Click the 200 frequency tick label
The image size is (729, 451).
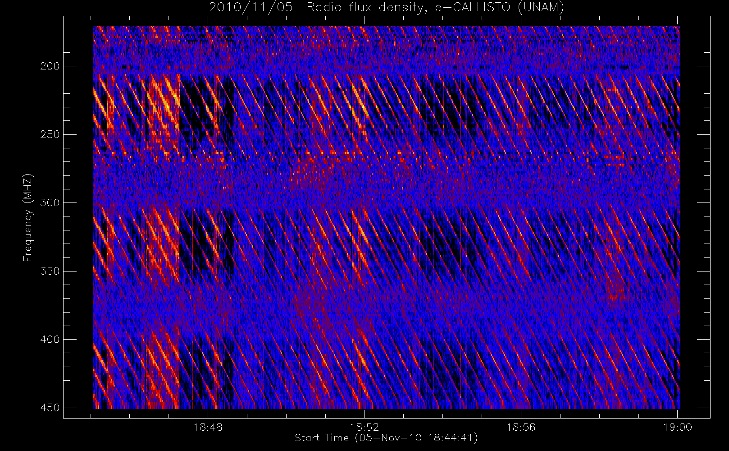click(x=50, y=66)
